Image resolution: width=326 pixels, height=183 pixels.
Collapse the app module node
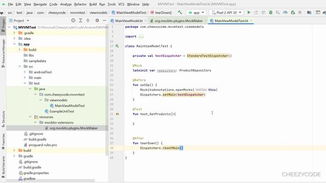pos(14,44)
